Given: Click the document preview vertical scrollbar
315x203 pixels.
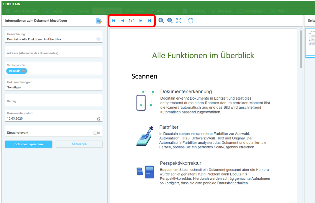Looking at the screenshot, I should click(301, 49).
